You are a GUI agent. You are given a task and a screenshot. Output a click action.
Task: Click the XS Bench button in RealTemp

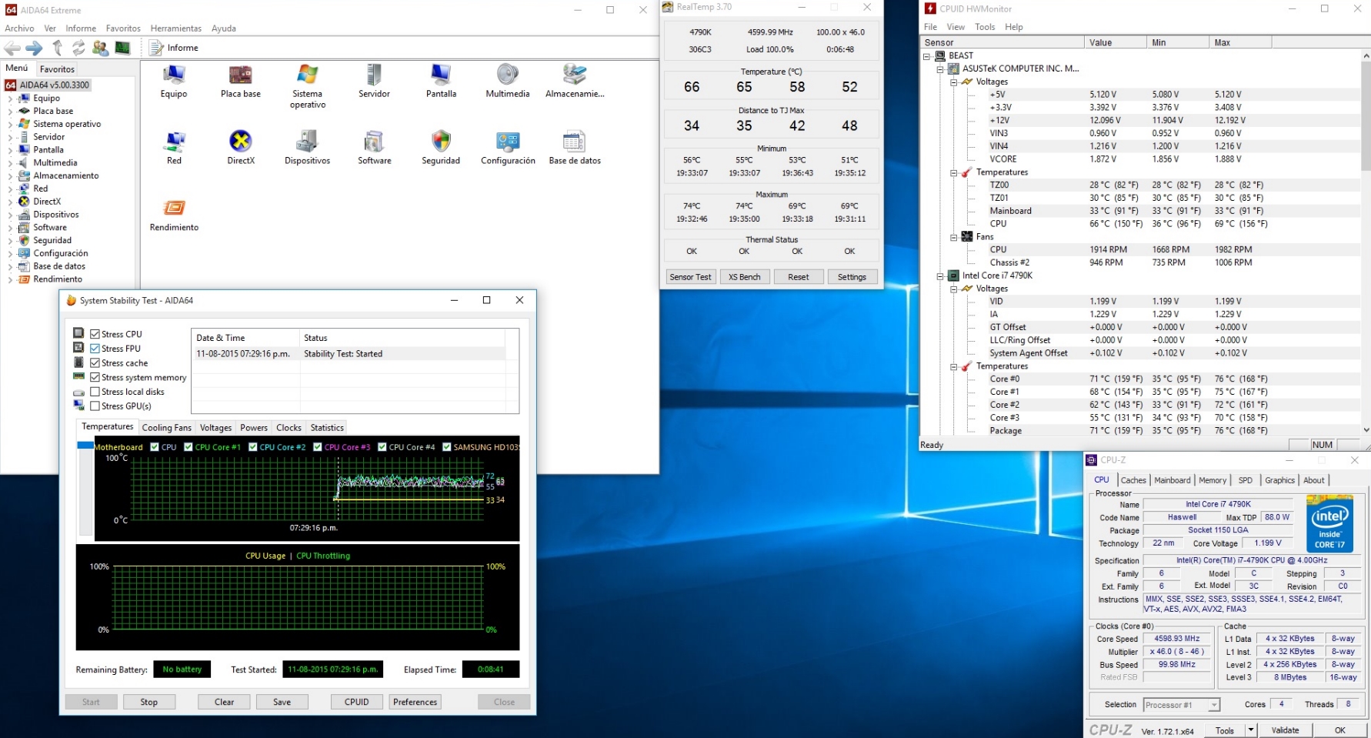(x=744, y=277)
